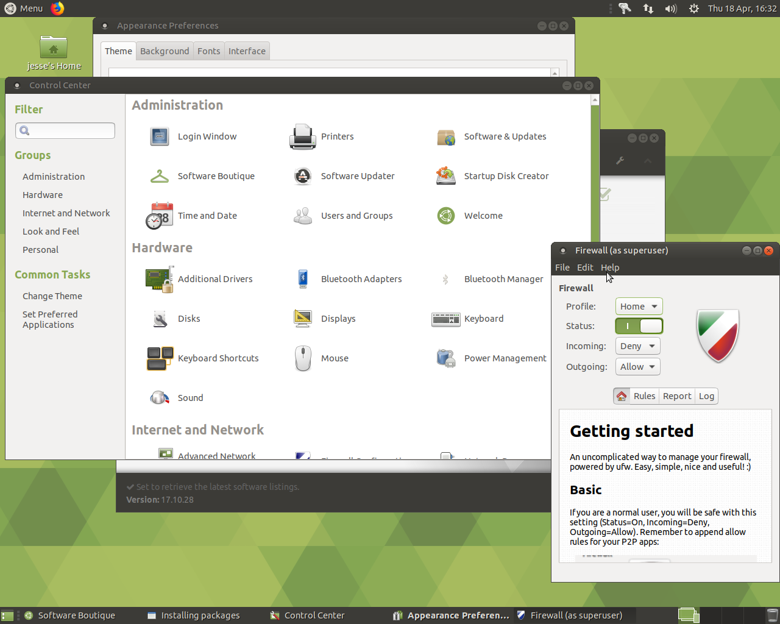
Task: Open Sound settings icon
Action: (x=160, y=398)
